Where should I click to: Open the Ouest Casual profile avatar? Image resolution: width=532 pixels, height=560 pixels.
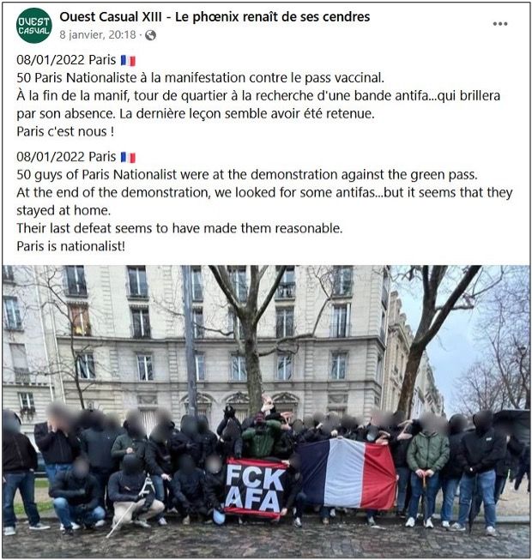tap(34, 26)
